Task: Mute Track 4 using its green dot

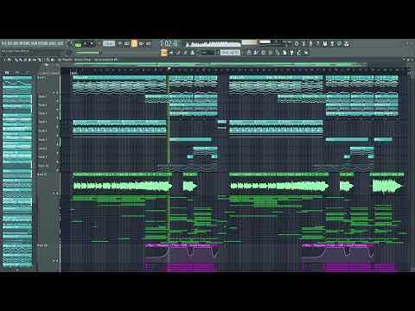Action: [x=57, y=118]
